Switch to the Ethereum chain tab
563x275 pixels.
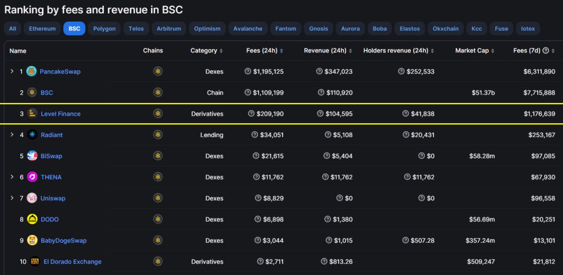(42, 29)
